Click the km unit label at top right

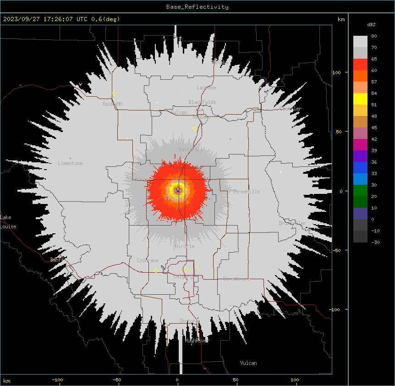[x=341, y=19]
